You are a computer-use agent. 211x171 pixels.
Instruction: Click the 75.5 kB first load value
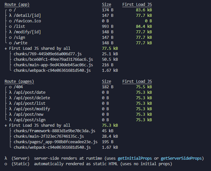[144, 87]
